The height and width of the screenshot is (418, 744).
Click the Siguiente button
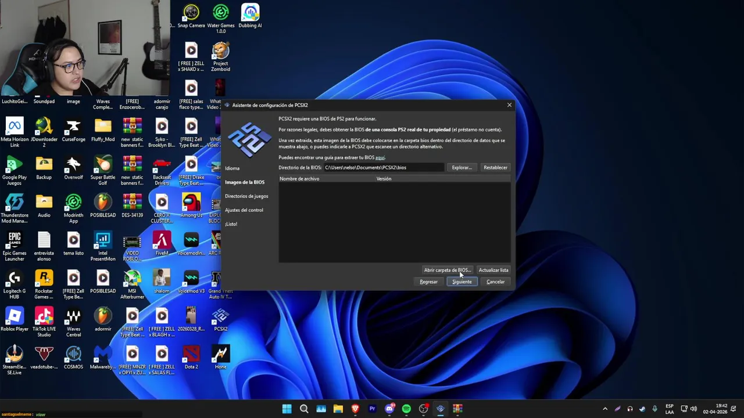coord(462,282)
